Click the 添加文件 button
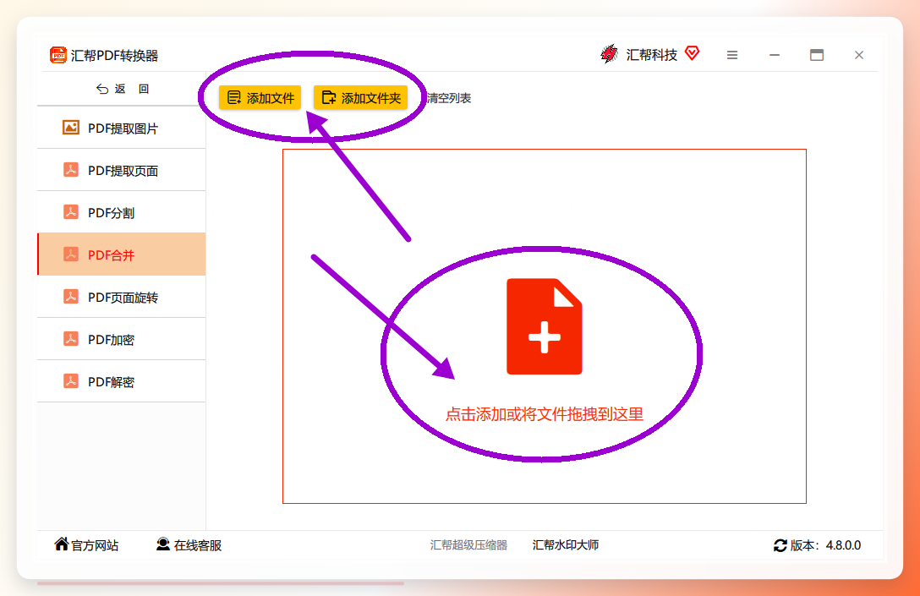Viewport: 920px width, 596px height. pos(260,97)
